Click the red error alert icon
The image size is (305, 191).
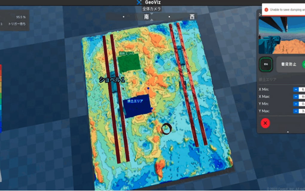tap(266, 10)
